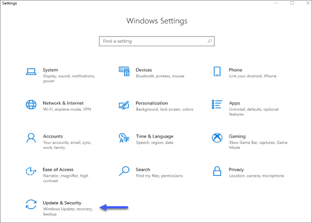The image size is (312, 223).
Task: Open the Gaming heading text
Action: [237, 137]
